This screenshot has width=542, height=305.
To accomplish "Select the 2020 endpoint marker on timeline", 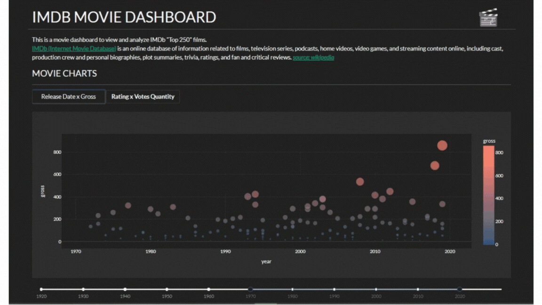I will point(460,289).
